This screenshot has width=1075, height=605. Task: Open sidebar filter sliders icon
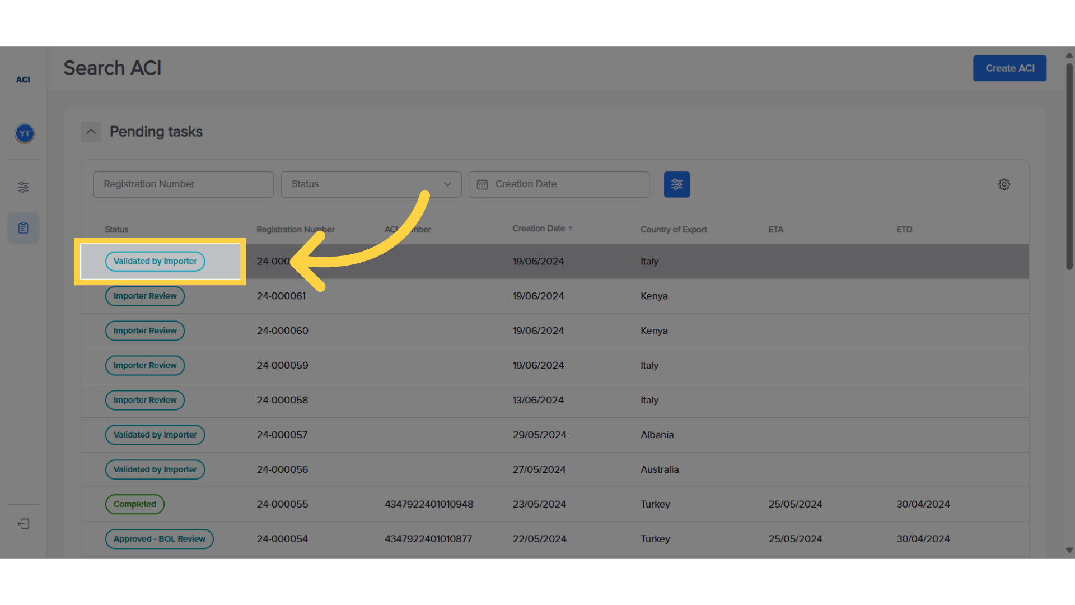point(23,187)
